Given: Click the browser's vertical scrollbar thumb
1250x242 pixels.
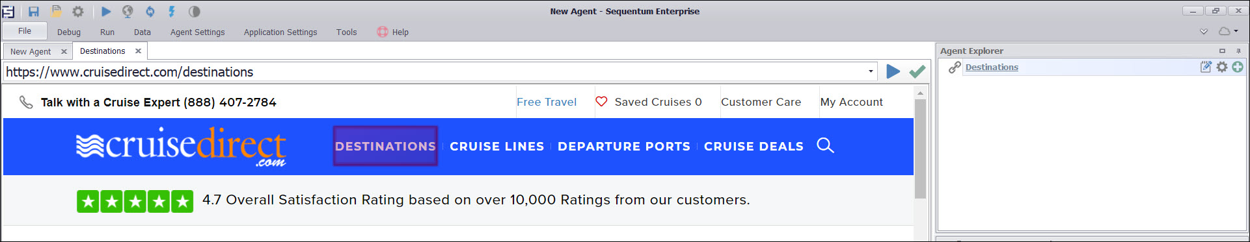Looking at the screenshot, I should 920,149.
